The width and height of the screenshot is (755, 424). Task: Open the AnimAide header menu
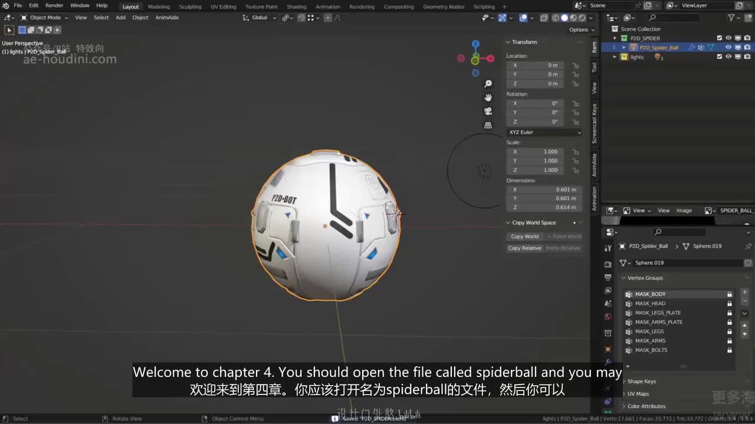[x=167, y=18]
